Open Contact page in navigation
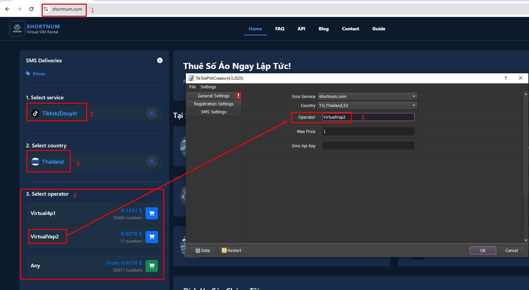Viewport: 529px width, 290px height. 350,29
